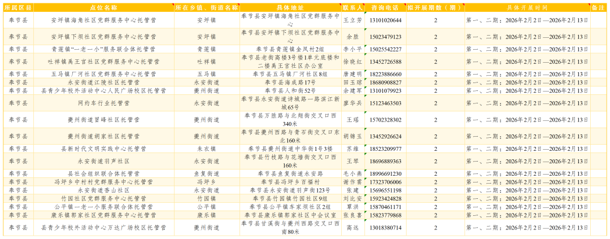Image resolution: width=610 pixels, height=239 pixels.
Task: Click the address cell 奉节县海成路17号
Action: [x=290, y=82]
